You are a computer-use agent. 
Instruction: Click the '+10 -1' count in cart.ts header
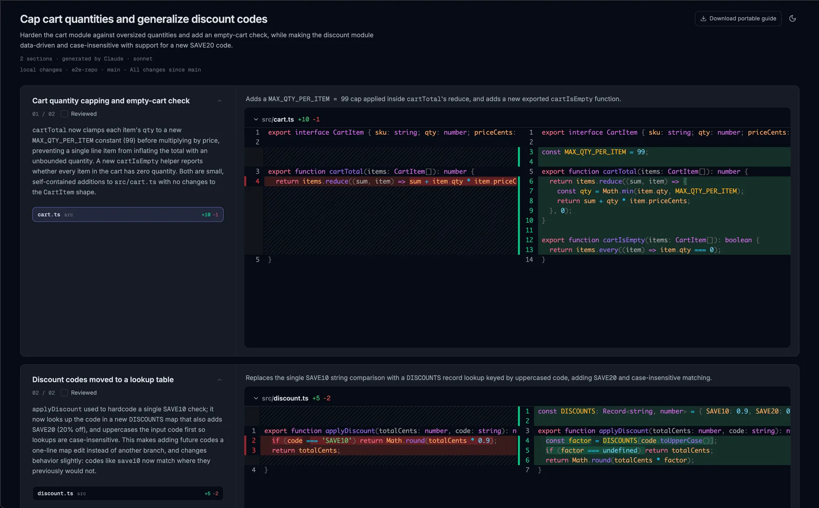(x=309, y=120)
